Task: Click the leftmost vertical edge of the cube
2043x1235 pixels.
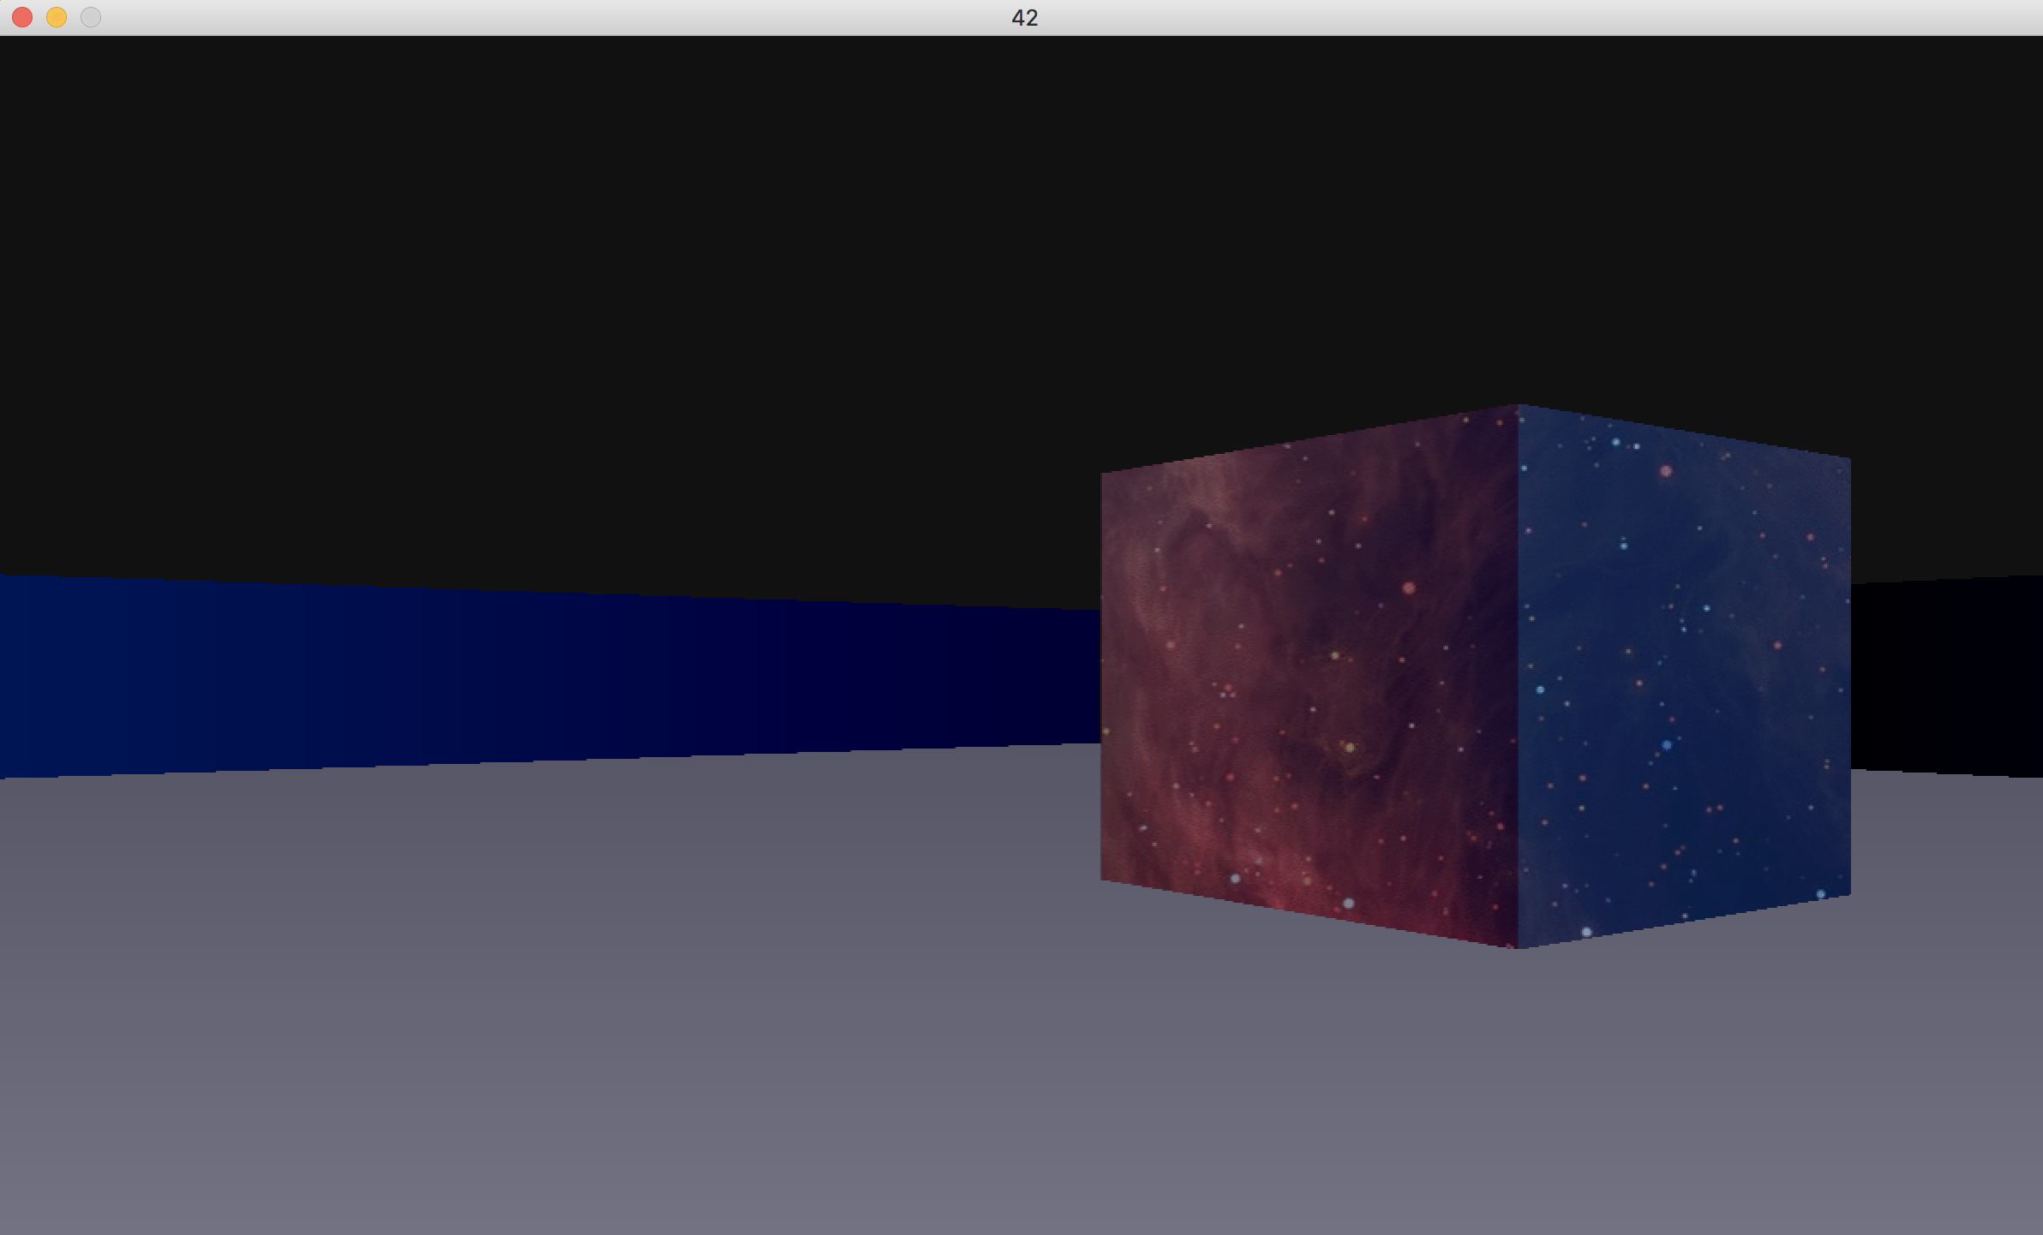Action: pos(1102,677)
